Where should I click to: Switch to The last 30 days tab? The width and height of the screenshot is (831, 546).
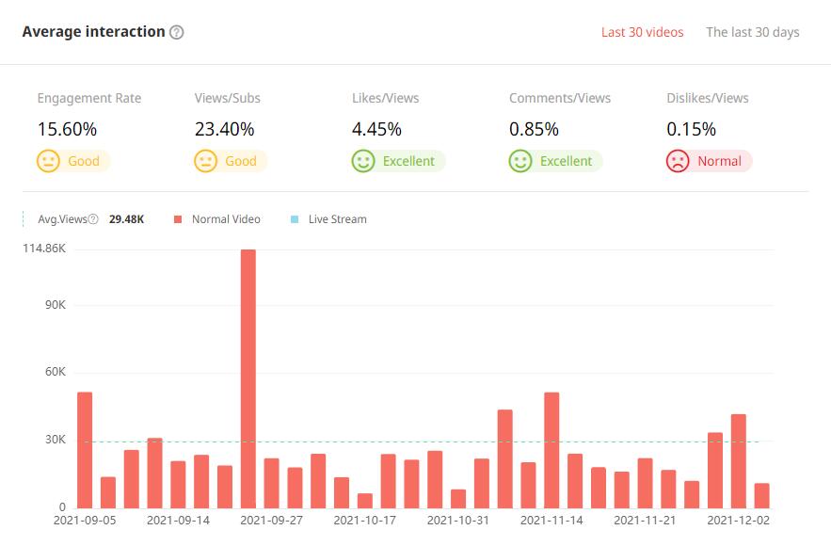(x=752, y=32)
